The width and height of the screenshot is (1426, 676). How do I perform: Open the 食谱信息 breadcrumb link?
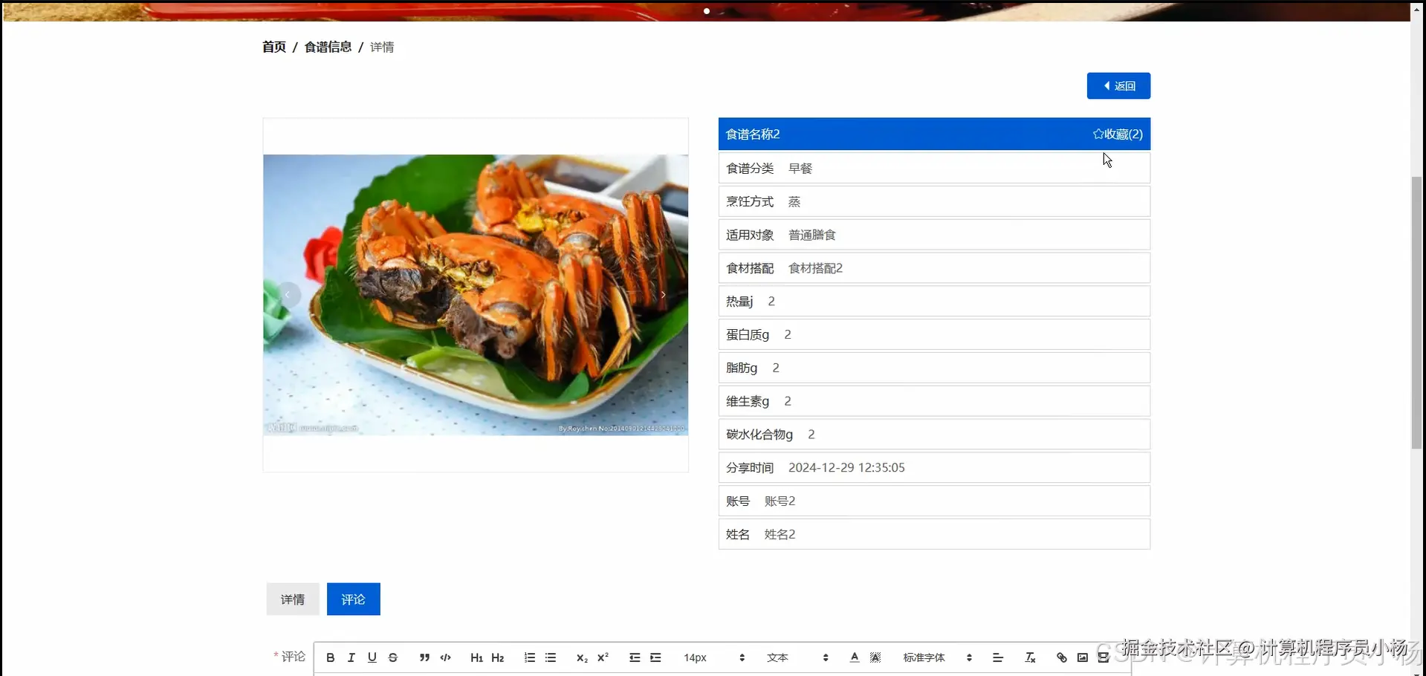point(328,46)
